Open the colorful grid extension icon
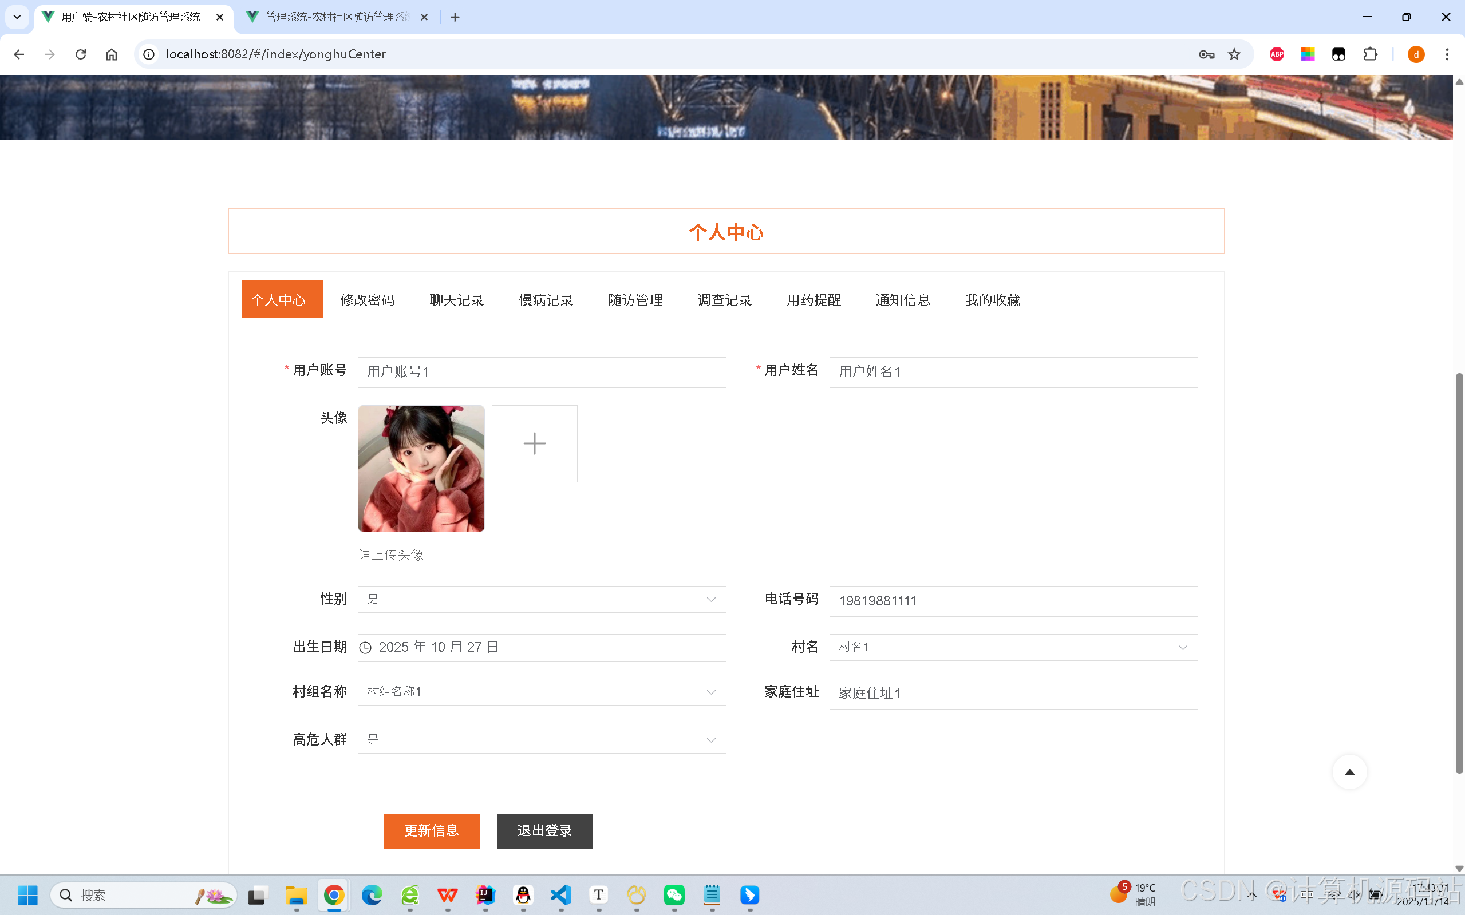The image size is (1465, 915). click(x=1308, y=54)
